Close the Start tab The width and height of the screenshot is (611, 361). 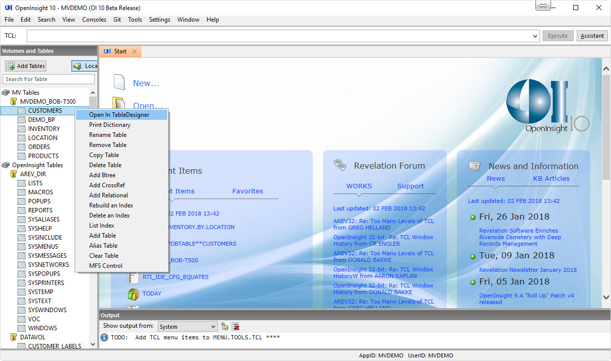click(134, 51)
